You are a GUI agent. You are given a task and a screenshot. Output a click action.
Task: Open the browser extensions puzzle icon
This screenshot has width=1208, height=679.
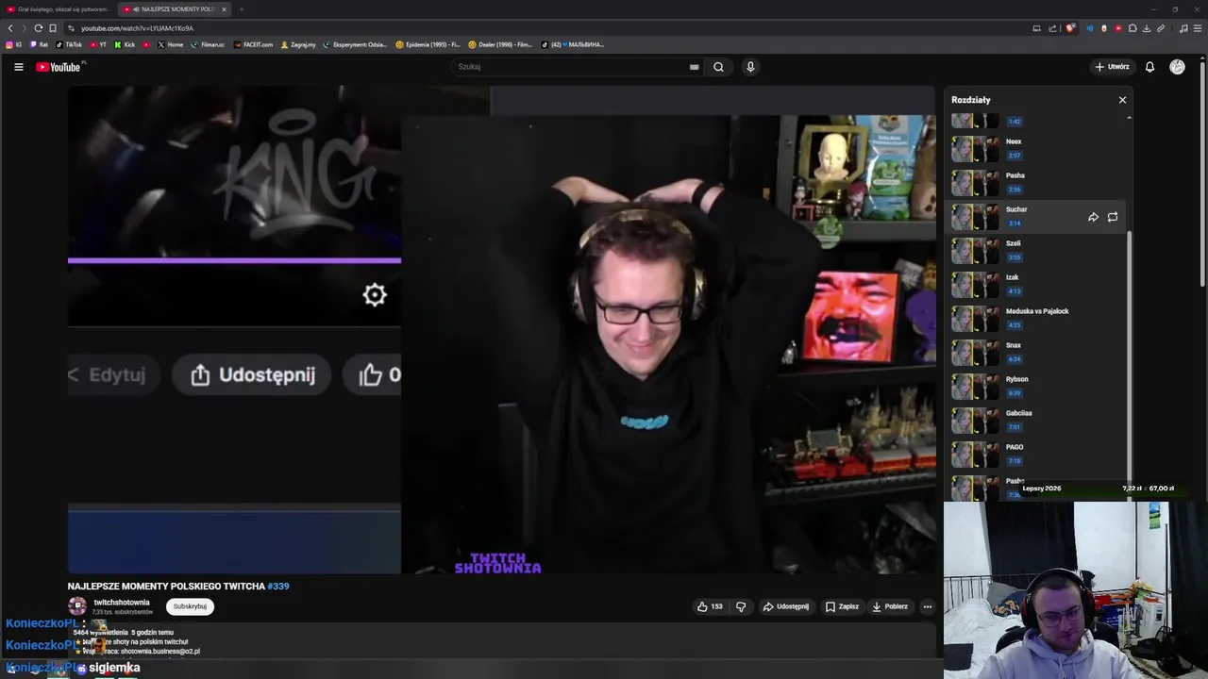click(1132, 28)
